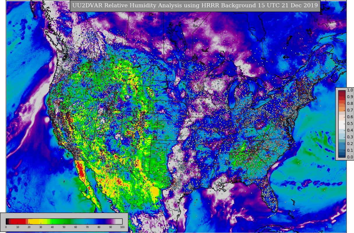Click the 60 tick label on the bottom humidity scale
This screenshot has height=233, width=354.
click(76, 227)
